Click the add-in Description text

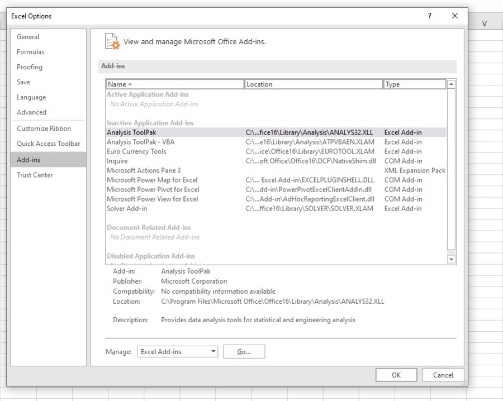coord(258,320)
